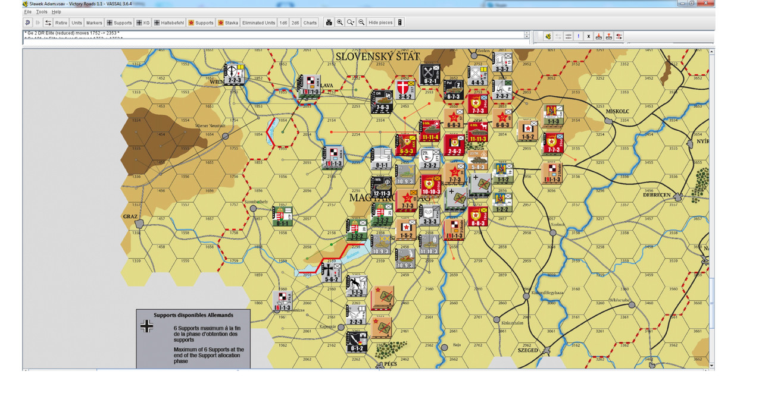Click the Miskolc city marker
The width and height of the screenshot is (762, 412).
pos(608,120)
